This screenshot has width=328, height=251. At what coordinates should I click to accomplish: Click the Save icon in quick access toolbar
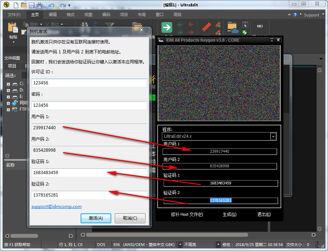click(x=31, y=5)
